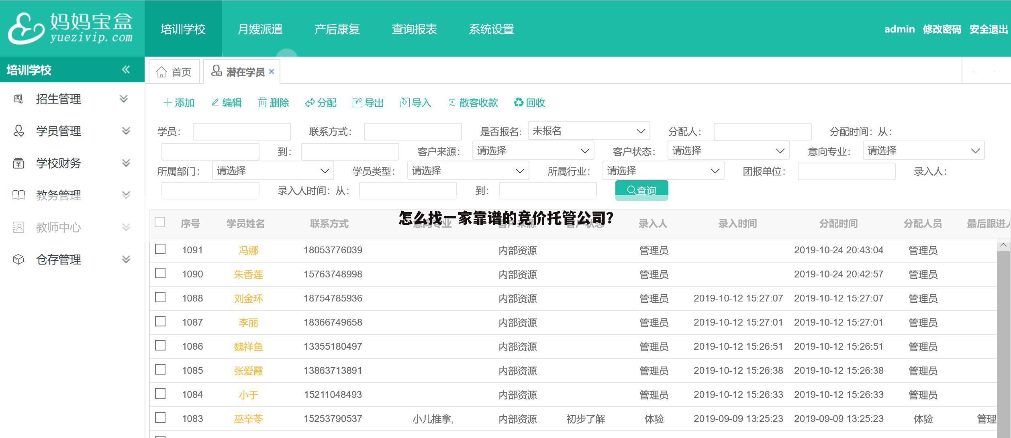The height and width of the screenshot is (438, 1011).
Task: Click phone number 18053776039
Action: [333, 250]
